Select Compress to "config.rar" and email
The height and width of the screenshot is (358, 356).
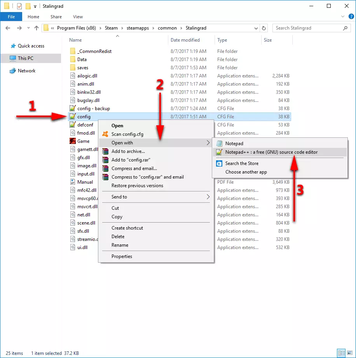(x=156, y=177)
